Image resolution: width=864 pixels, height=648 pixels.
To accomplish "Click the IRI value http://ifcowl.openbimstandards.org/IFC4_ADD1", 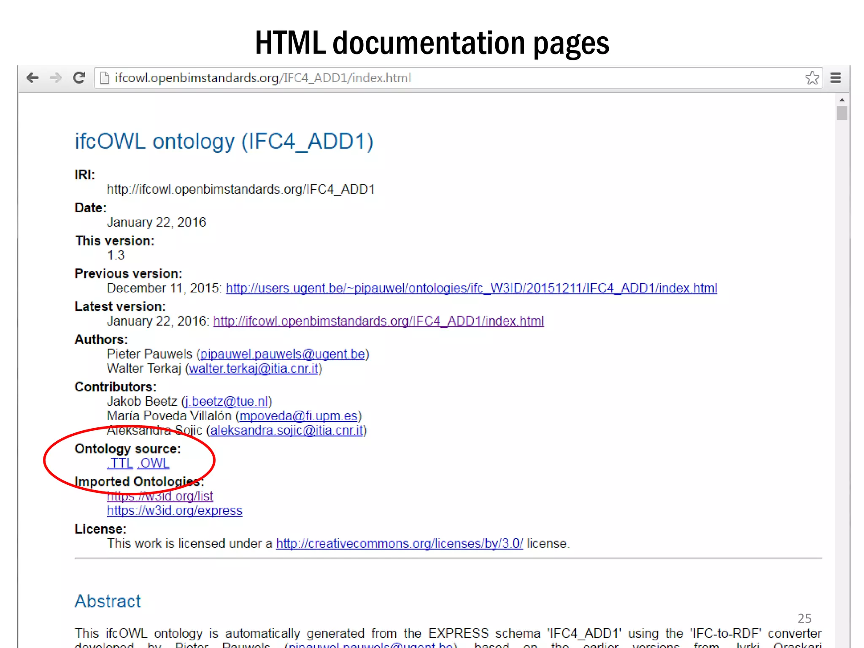I will click(x=241, y=189).
